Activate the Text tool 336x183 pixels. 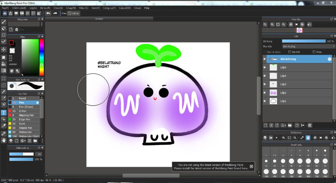[4, 112]
